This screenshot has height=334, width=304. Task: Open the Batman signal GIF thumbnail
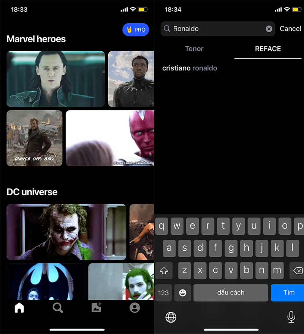46,282
